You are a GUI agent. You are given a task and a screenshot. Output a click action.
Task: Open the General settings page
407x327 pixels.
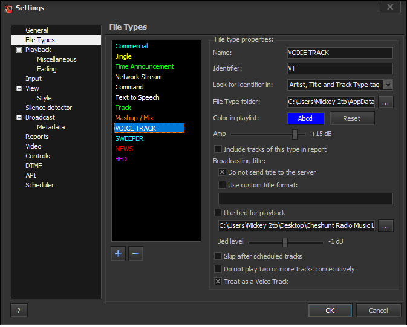37,30
